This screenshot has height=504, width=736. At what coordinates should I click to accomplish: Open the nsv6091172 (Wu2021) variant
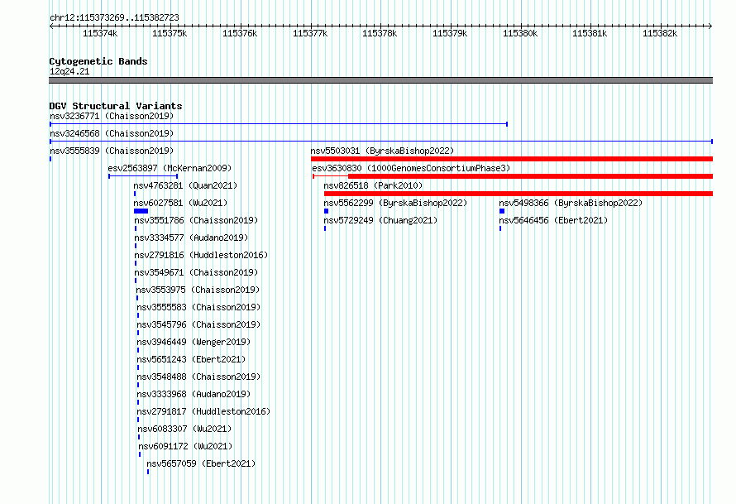click(x=185, y=446)
